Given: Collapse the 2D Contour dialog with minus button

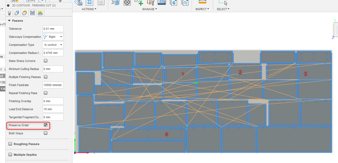Looking at the screenshot, I should coord(8,5).
